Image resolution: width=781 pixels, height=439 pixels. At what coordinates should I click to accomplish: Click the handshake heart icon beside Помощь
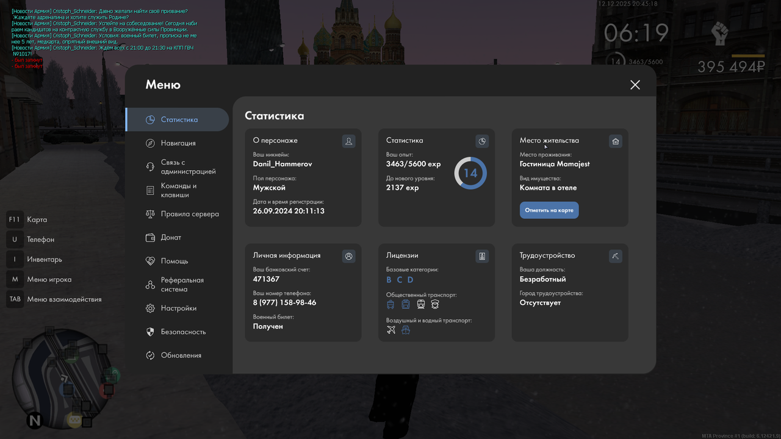[150, 261]
